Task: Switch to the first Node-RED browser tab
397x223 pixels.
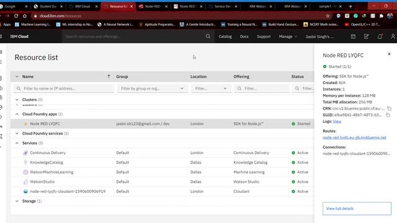Action: [153, 6]
